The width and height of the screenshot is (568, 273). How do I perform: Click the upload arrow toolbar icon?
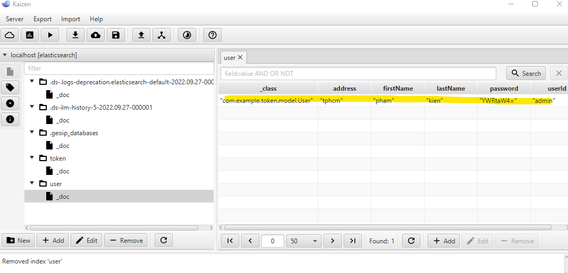[x=141, y=35]
